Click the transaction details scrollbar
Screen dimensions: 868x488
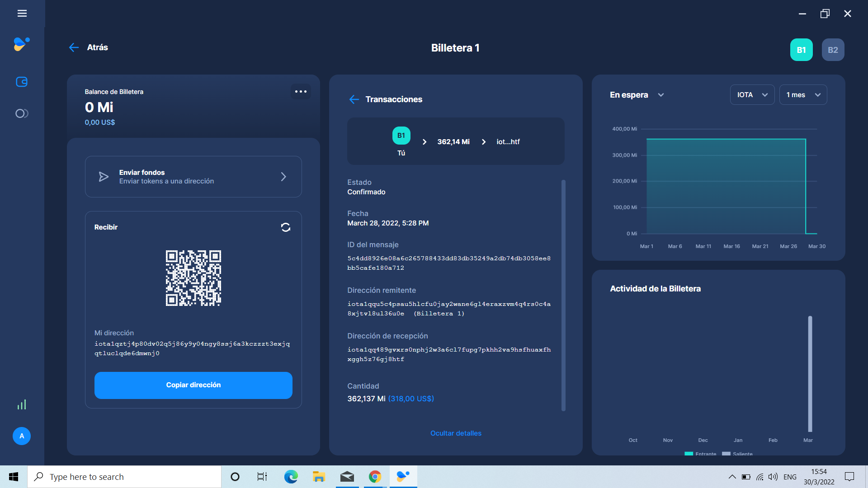pyautogui.click(x=563, y=296)
